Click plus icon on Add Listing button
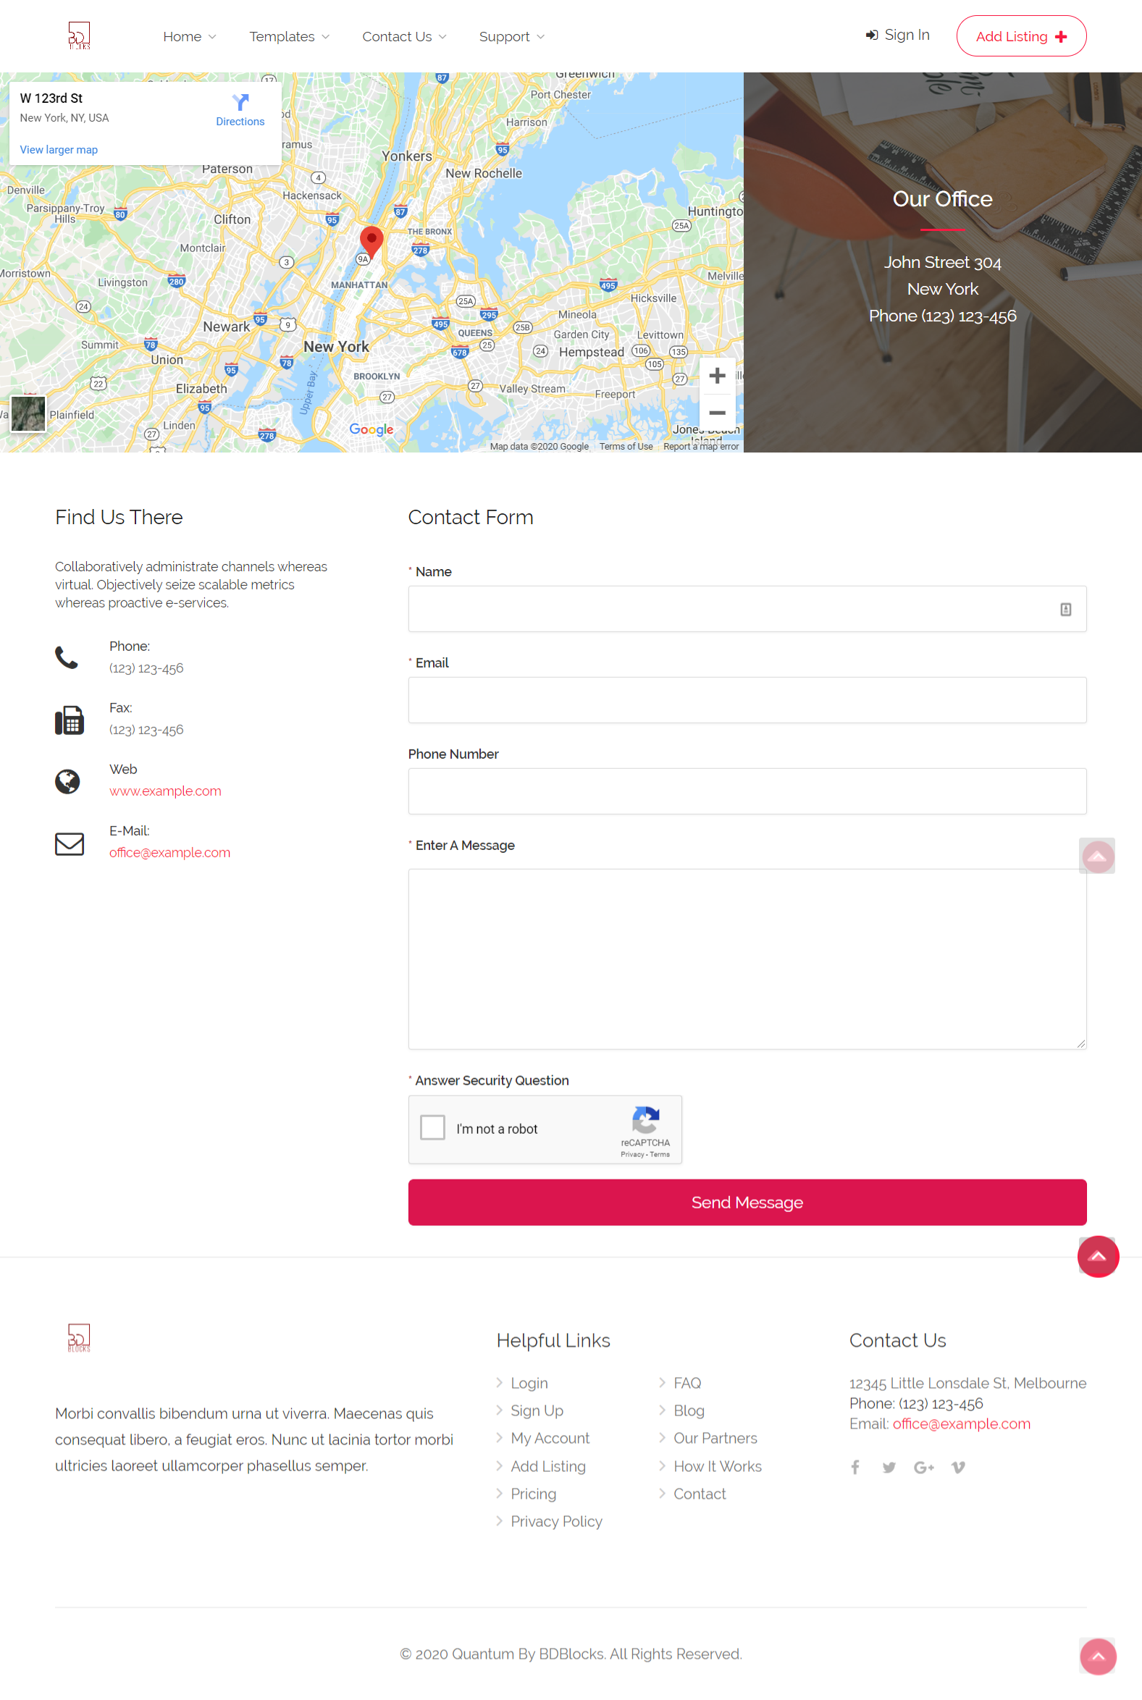The height and width of the screenshot is (1700, 1142). coord(1060,36)
